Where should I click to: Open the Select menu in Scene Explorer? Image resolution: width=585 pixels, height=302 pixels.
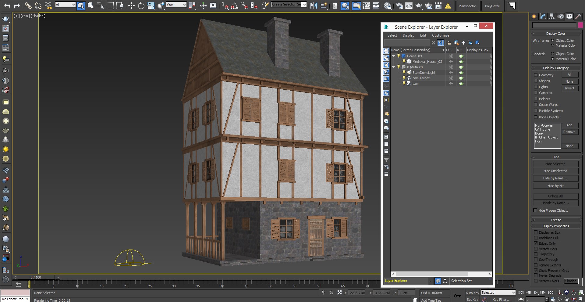click(x=392, y=35)
